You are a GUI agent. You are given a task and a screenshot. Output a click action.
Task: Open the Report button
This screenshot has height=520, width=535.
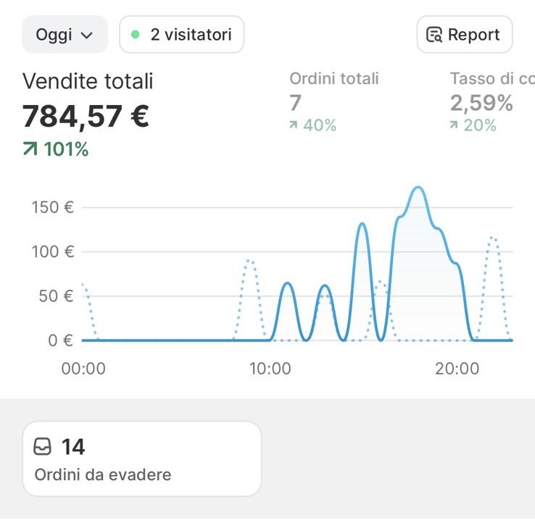tap(465, 35)
